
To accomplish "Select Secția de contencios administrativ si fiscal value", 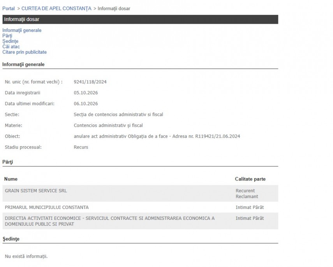I will click(x=118, y=114).
